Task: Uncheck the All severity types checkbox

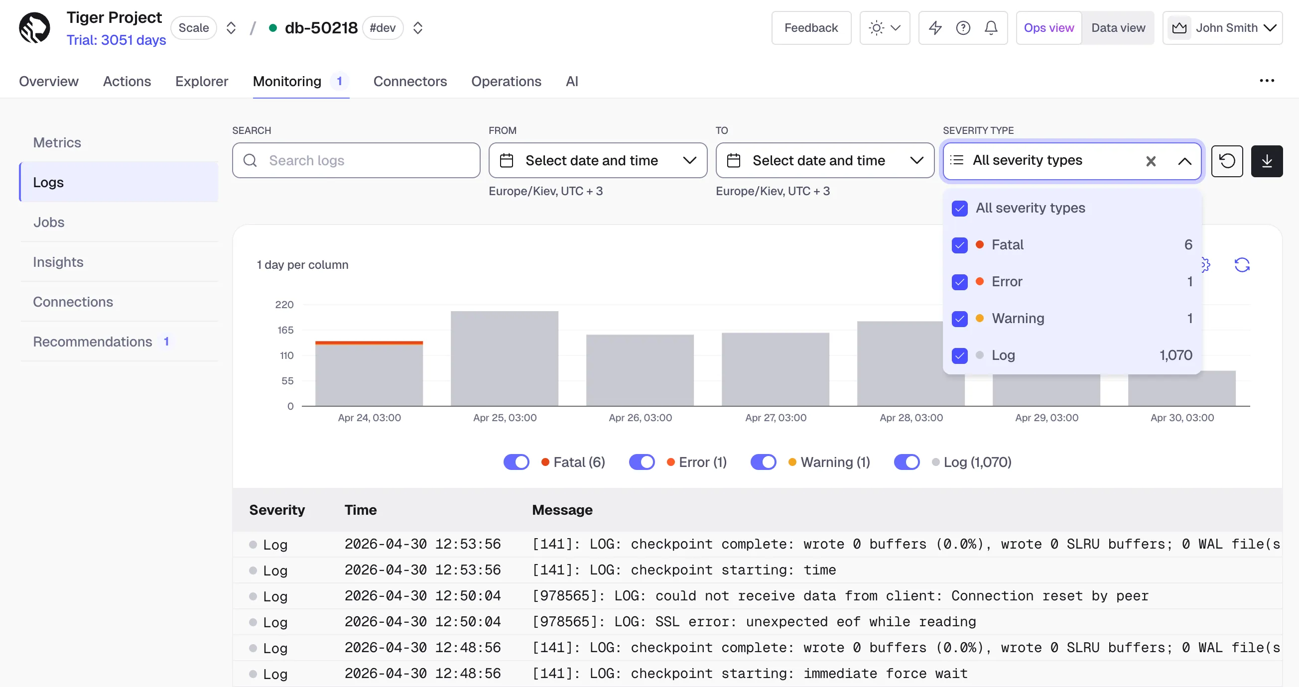Action: [x=959, y=208]
